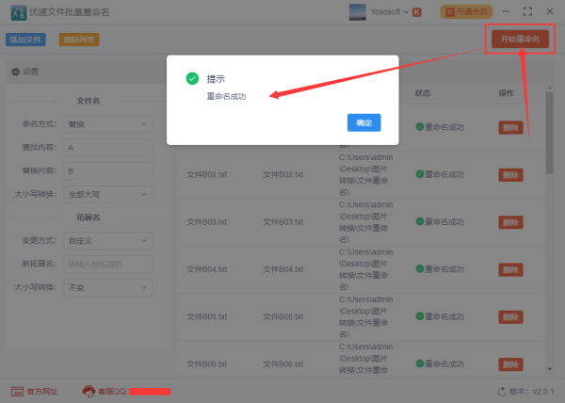Viewport: 565px width, 403px height.
Task: Open the extension 大小写转换 dropdown showing 不变
Action: pos(108,287)
